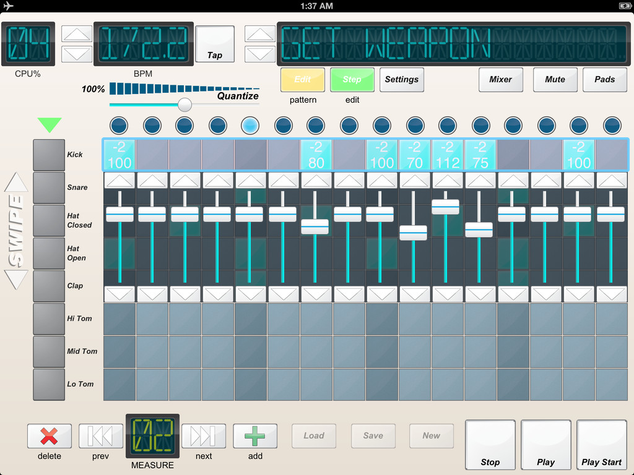Tap the Clap drum pad
This screenshot has width=634, height=475.
(49, 286)
